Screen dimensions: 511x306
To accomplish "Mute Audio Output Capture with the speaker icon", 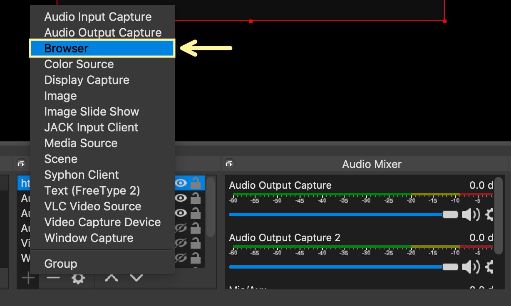I will pyautogui.click(x=470, y=215).
